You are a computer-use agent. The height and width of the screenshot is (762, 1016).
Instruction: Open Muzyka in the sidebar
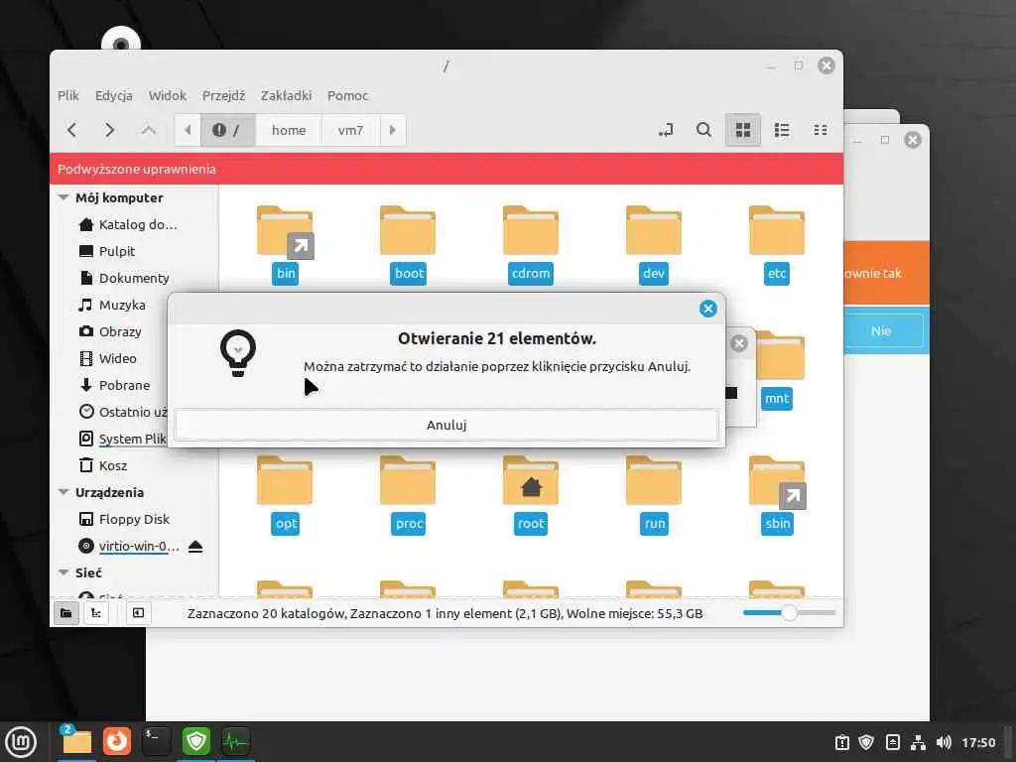[111, 305]
